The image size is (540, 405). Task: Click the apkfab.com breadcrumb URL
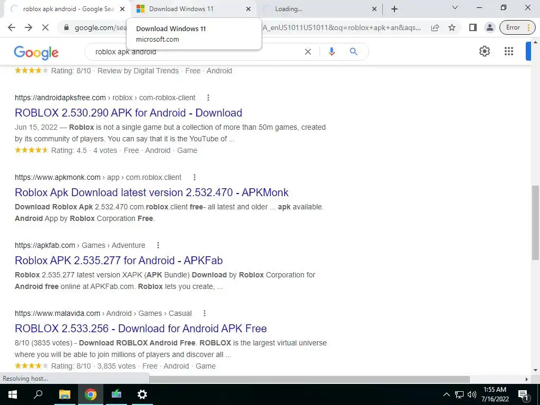(x=80, y=245)
